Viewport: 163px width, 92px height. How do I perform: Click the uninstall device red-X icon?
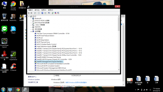(55, 13)
